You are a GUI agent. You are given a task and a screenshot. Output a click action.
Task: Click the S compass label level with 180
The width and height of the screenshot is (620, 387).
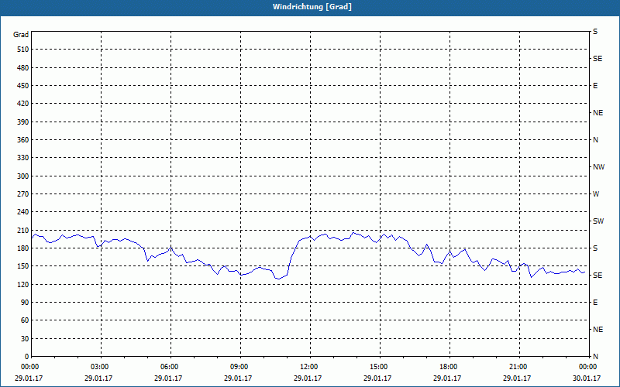(x=595, y=248)
